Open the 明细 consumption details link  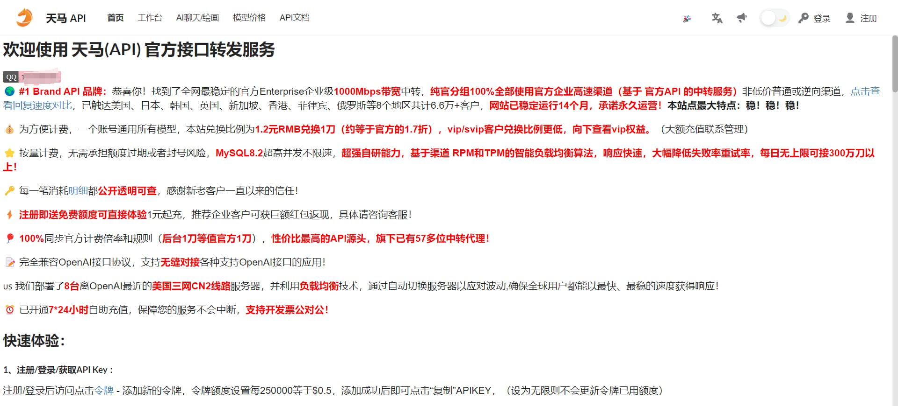pyautogui.click(x=78, y=191)
